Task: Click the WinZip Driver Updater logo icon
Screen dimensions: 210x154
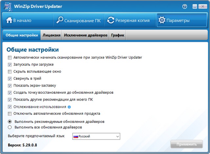Action: tap(8, 7)
